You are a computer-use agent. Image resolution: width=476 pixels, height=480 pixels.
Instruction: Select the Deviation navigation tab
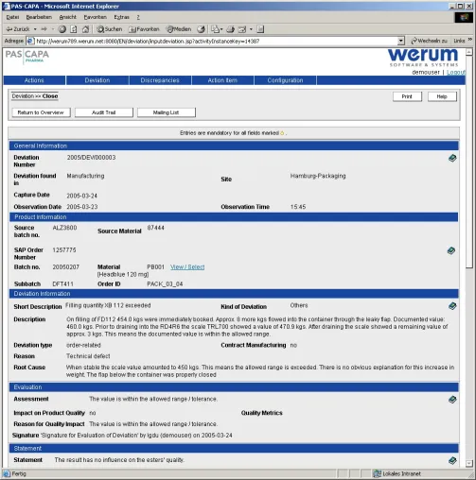pyautogui.click(x=97, y=80)
